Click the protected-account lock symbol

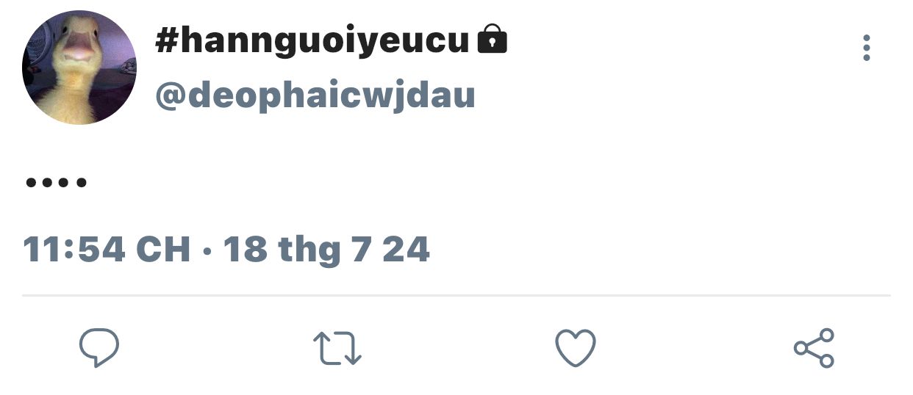pyautogui.click(x=492, y=40)
